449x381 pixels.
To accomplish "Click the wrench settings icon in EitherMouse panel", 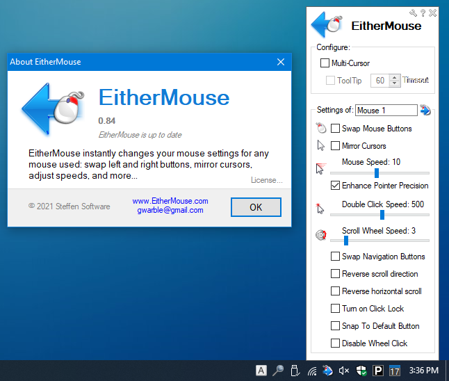I will [x=413, y=13].
